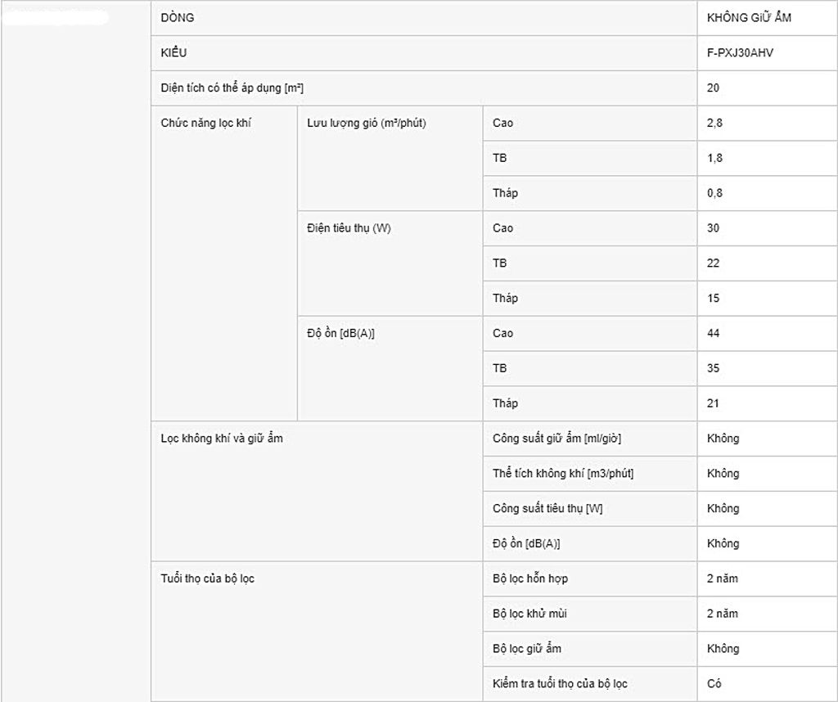
Task: Select the Độ ồn [dB(A)] cell under Chức năng lọc khí
Action: click(390, 369)
